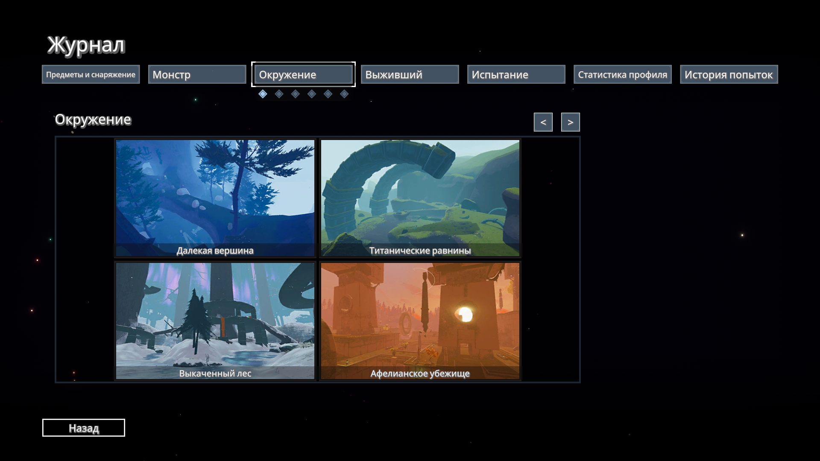Open the Статистика профиля tab
Image resolution: width=820 pixels, height=461 pixels.
[x=622, y=74]
